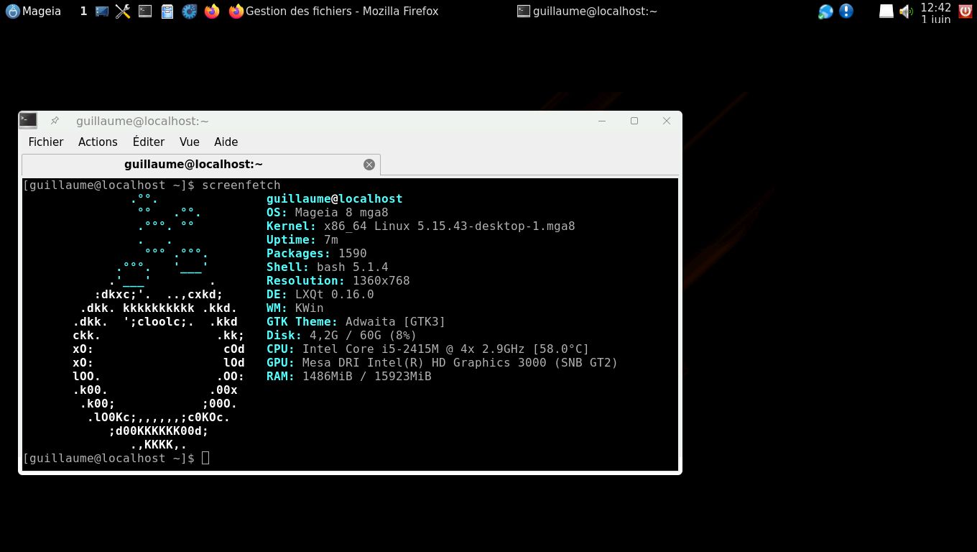Open the Éditer menu
Viewport: 977px width, 552px height.
tap(149, 142)
